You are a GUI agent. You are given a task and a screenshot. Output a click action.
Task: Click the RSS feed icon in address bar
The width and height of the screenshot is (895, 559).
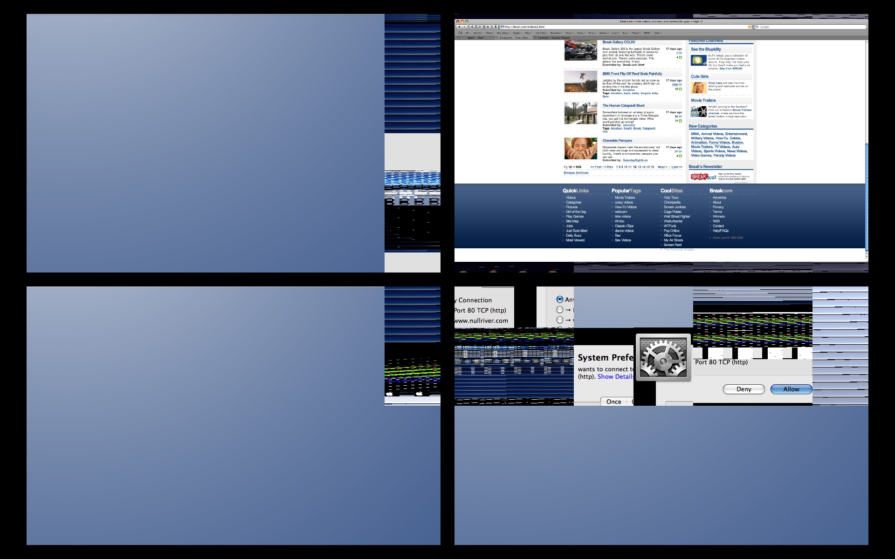(750, 27)
